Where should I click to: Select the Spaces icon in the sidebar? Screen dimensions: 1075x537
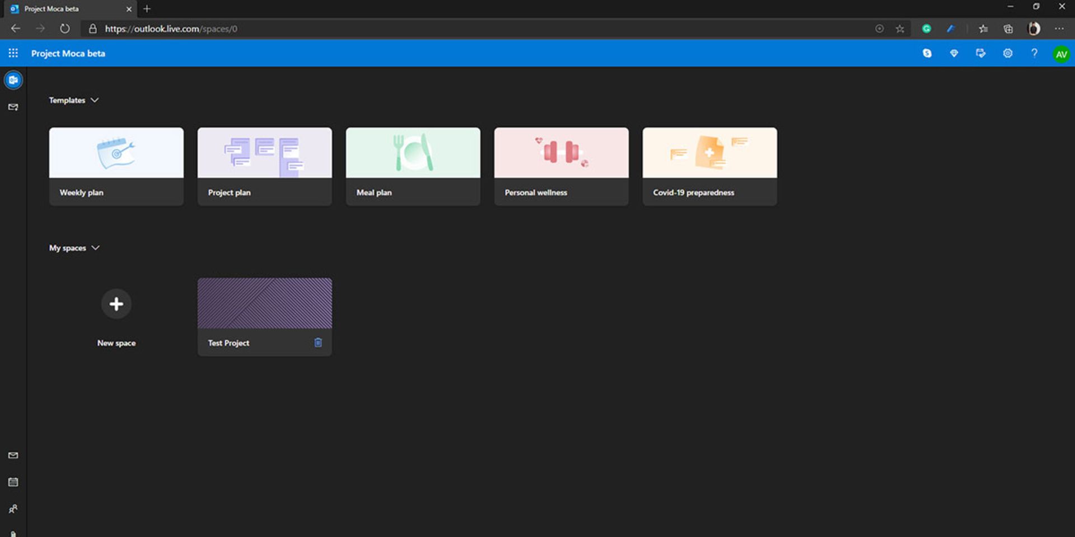tap(13, 80)
